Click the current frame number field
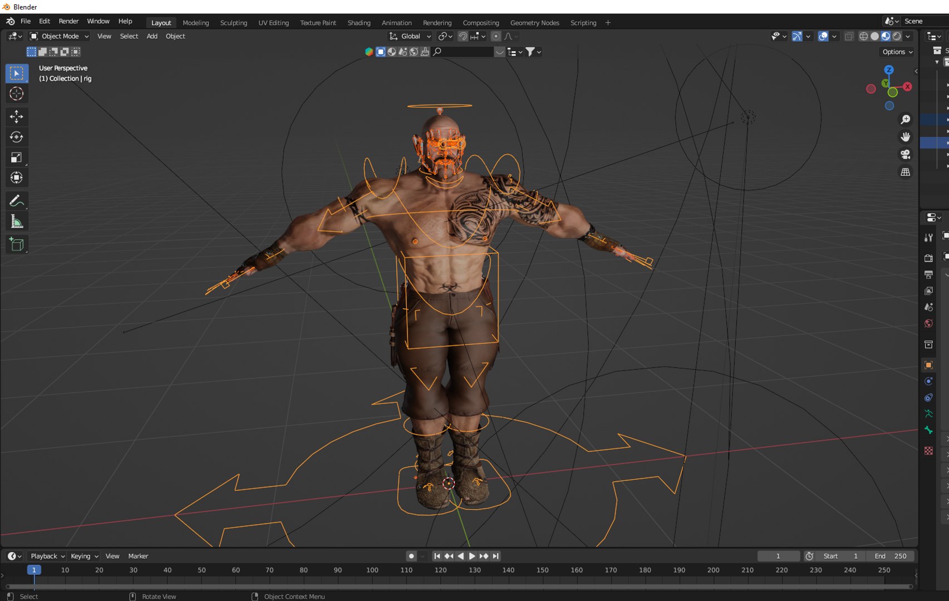 pyautogui.click(x=778, y=556)
